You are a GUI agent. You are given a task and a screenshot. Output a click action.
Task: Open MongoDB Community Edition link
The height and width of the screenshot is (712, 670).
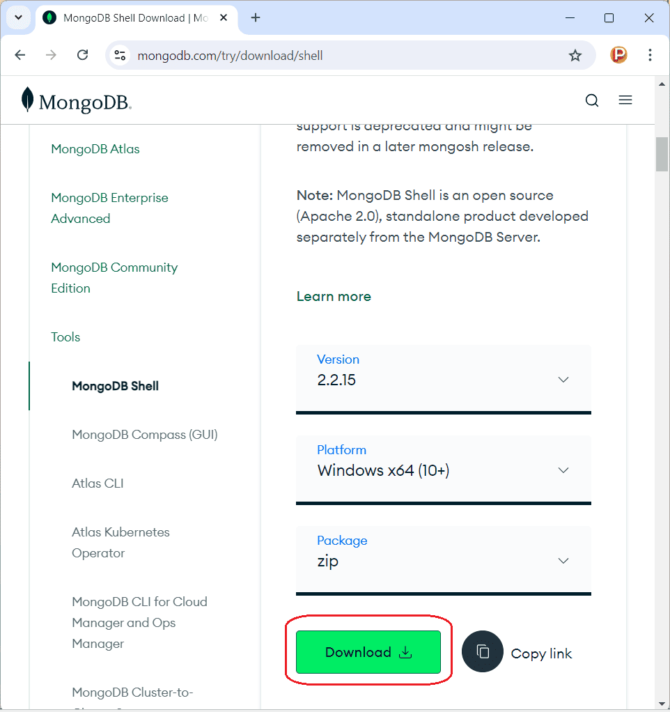(114, 277)
